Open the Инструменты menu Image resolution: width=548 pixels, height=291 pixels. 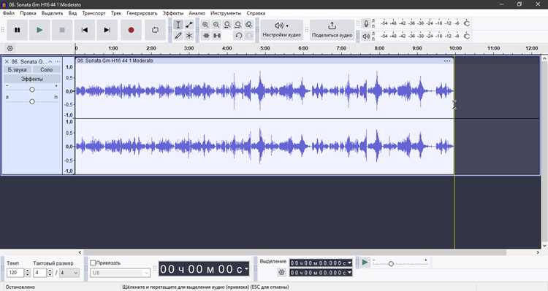(226, 13)
